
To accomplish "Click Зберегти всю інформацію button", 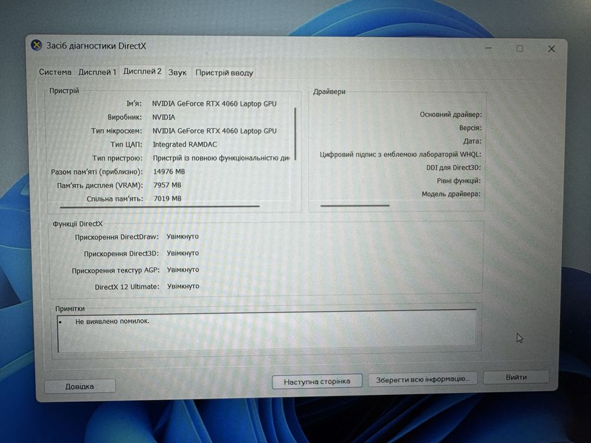I will [423, 379].
